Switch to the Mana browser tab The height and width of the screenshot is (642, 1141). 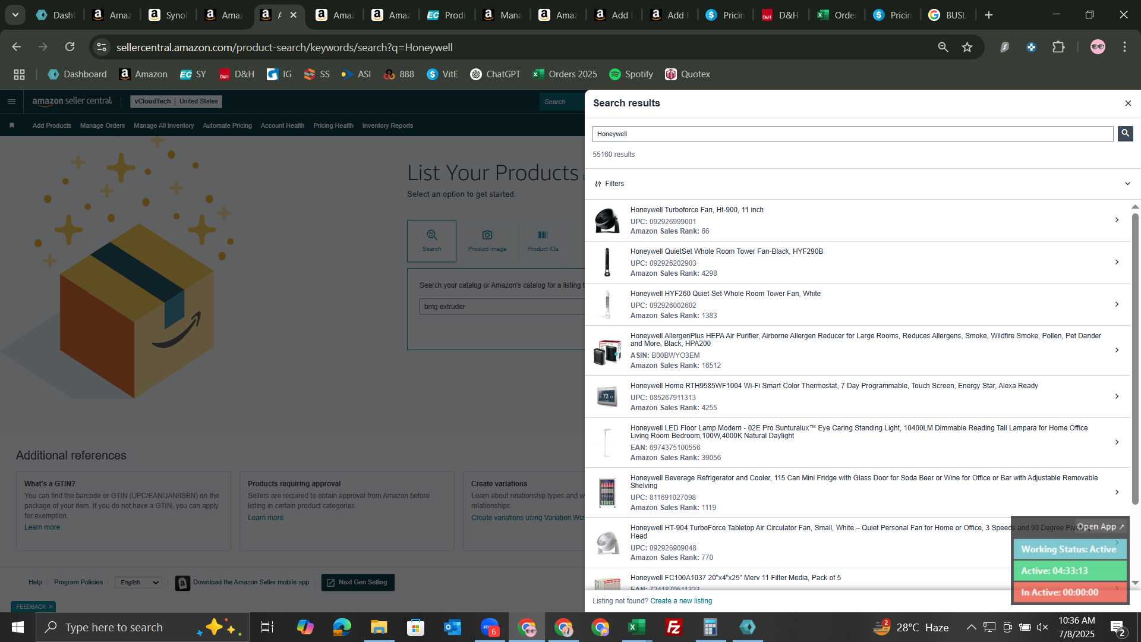point(503,15)
